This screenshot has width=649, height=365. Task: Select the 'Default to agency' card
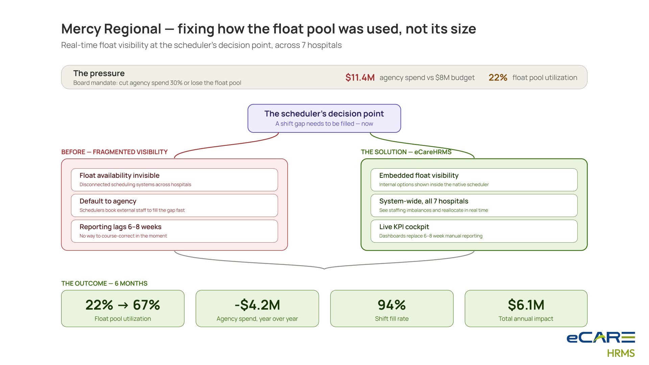click(174, 205)
